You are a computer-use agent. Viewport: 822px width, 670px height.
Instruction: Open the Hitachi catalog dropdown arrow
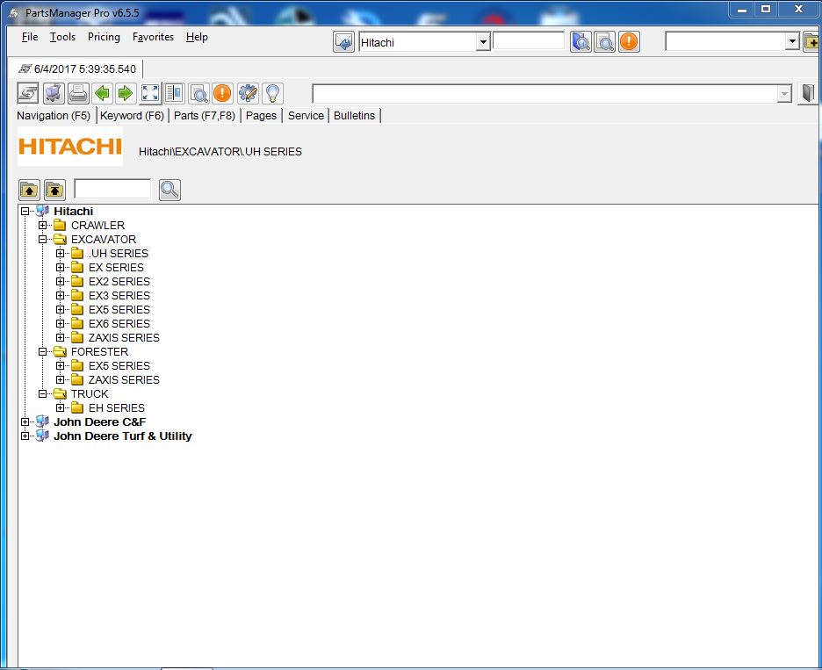coord(483,42)
